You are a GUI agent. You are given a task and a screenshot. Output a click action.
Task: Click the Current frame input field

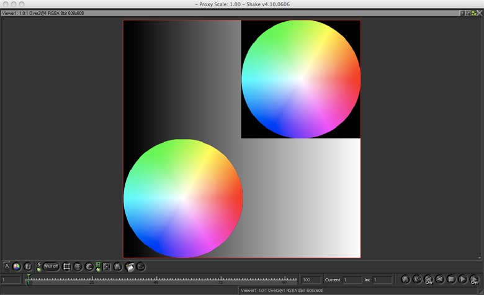[x=352, y=280]
